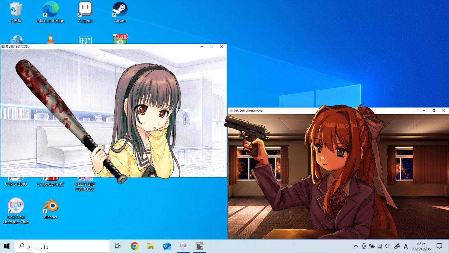Viewport: 449px width, 253px height.
Task: Expand the hidden system tray icons chevron
Action: [356, 246]
